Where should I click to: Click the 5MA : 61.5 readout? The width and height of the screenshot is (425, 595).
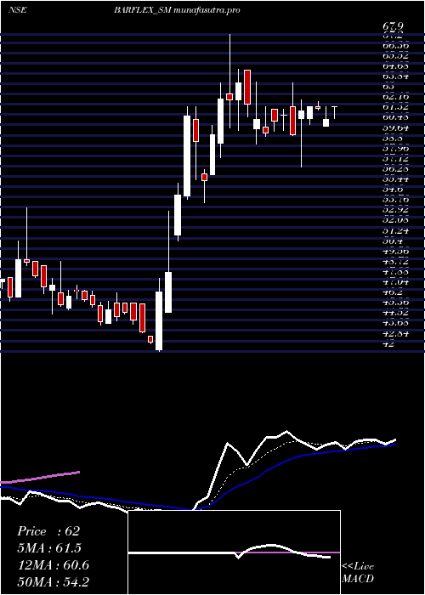pyautogui.click(x=49, y=548)
